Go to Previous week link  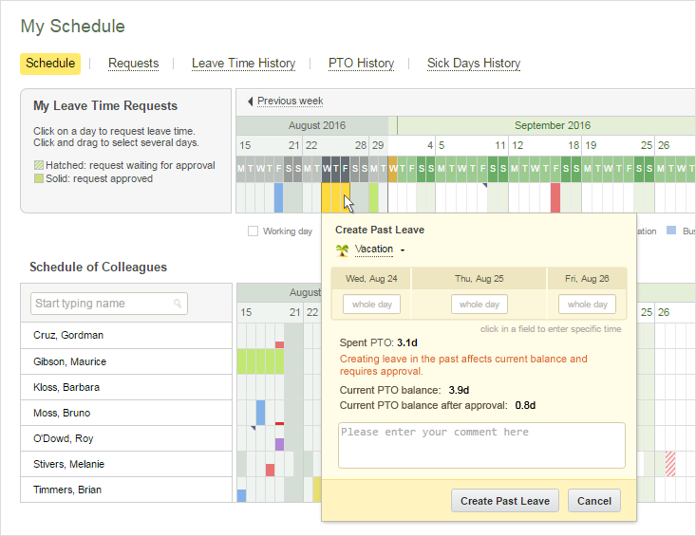pyautogui.click(x=291, y=102)
